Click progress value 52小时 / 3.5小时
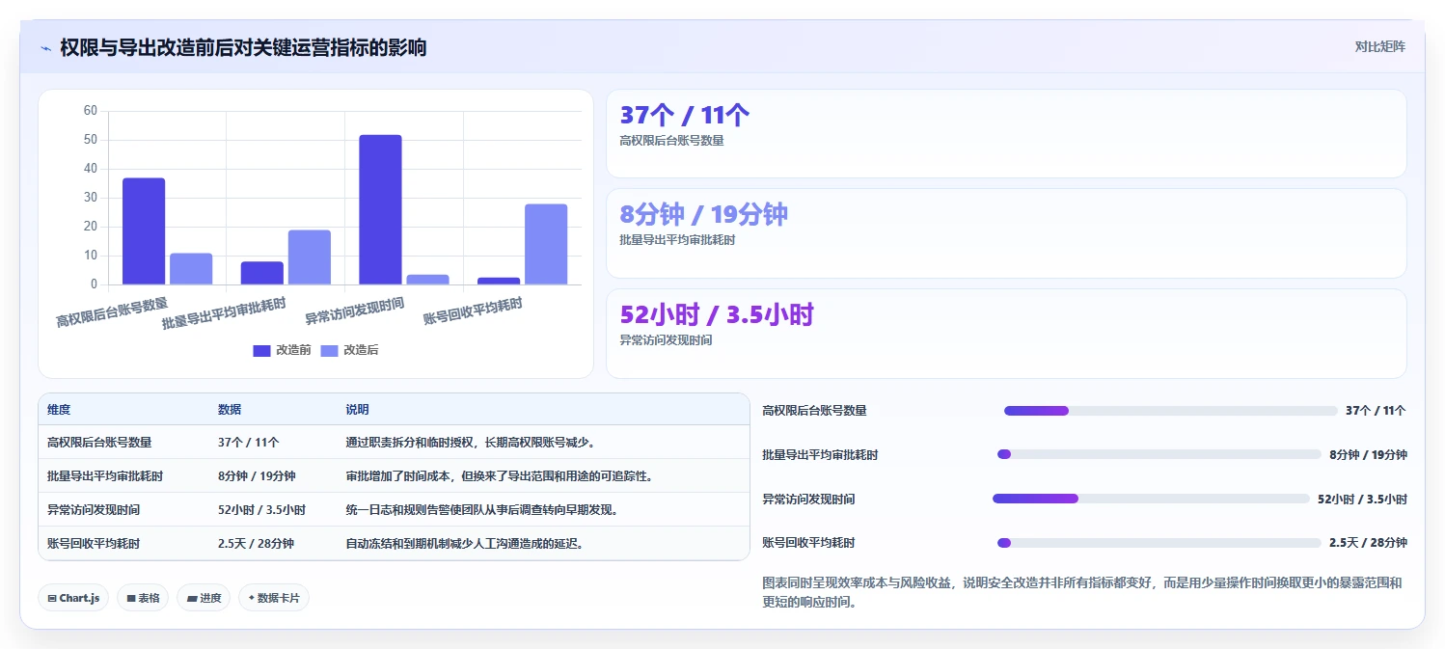The width and height of the screenshot is (1445, 649). click(x=1362, y=500)
